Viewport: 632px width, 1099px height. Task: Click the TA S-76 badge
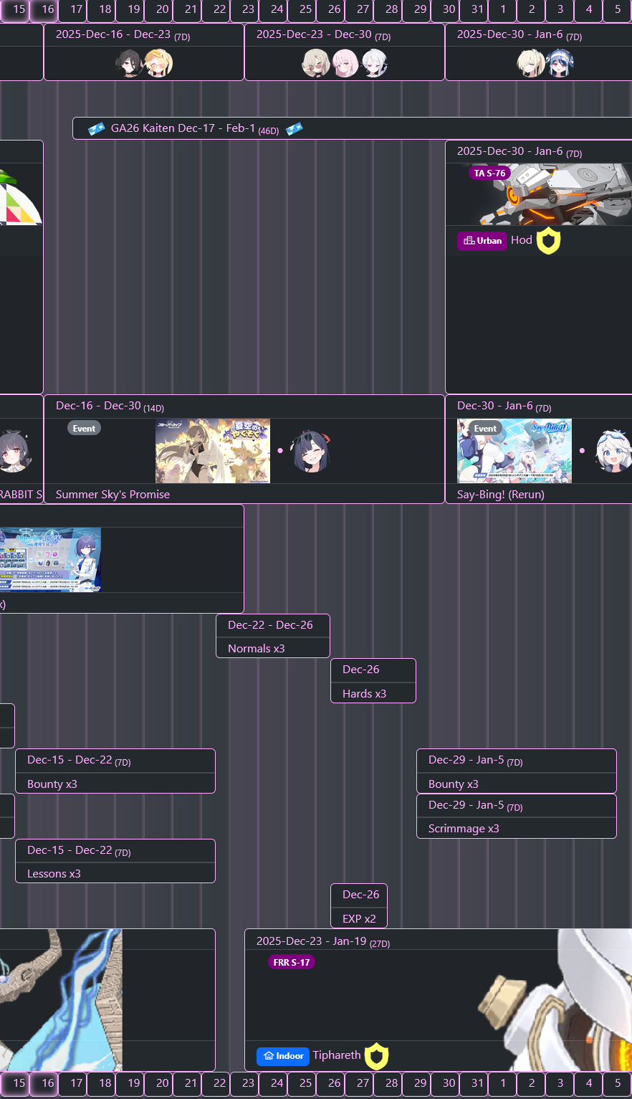tap(489, 173)
